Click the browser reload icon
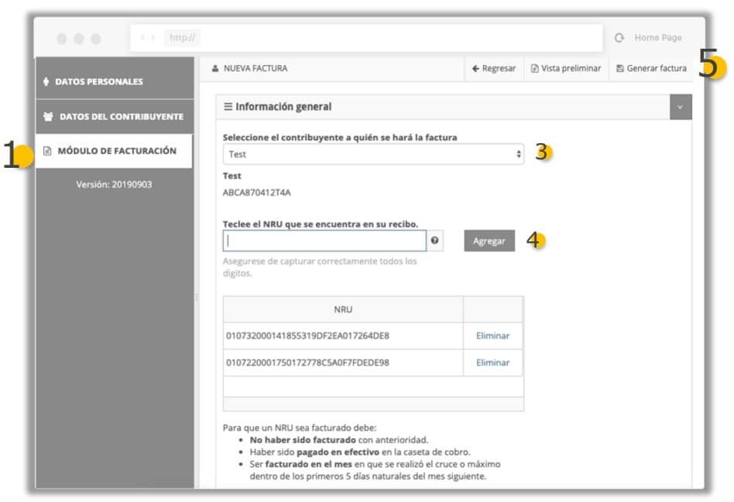734x502 pixels. 619,38
